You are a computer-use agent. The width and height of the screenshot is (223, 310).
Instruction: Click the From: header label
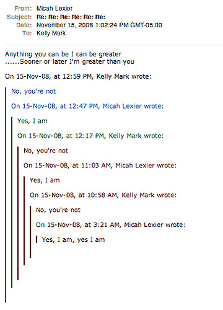point(23,8)
